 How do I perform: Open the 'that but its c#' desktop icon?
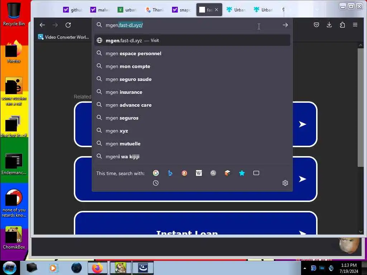click(14, 126)
